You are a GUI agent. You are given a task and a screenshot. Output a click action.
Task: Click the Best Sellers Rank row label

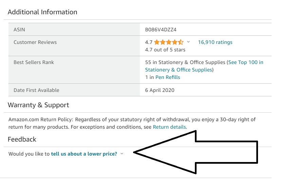34,62
